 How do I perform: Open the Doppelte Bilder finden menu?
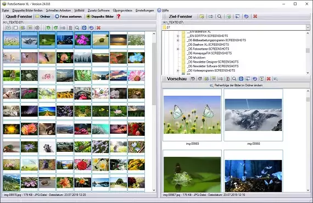[x=27, y=10]
